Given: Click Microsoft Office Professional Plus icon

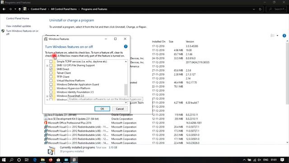Looking at the screenshot, I should (46, 123).
